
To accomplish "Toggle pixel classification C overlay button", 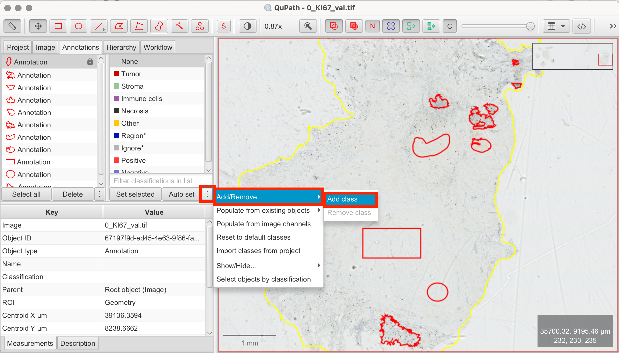I will tap(449, 26).
